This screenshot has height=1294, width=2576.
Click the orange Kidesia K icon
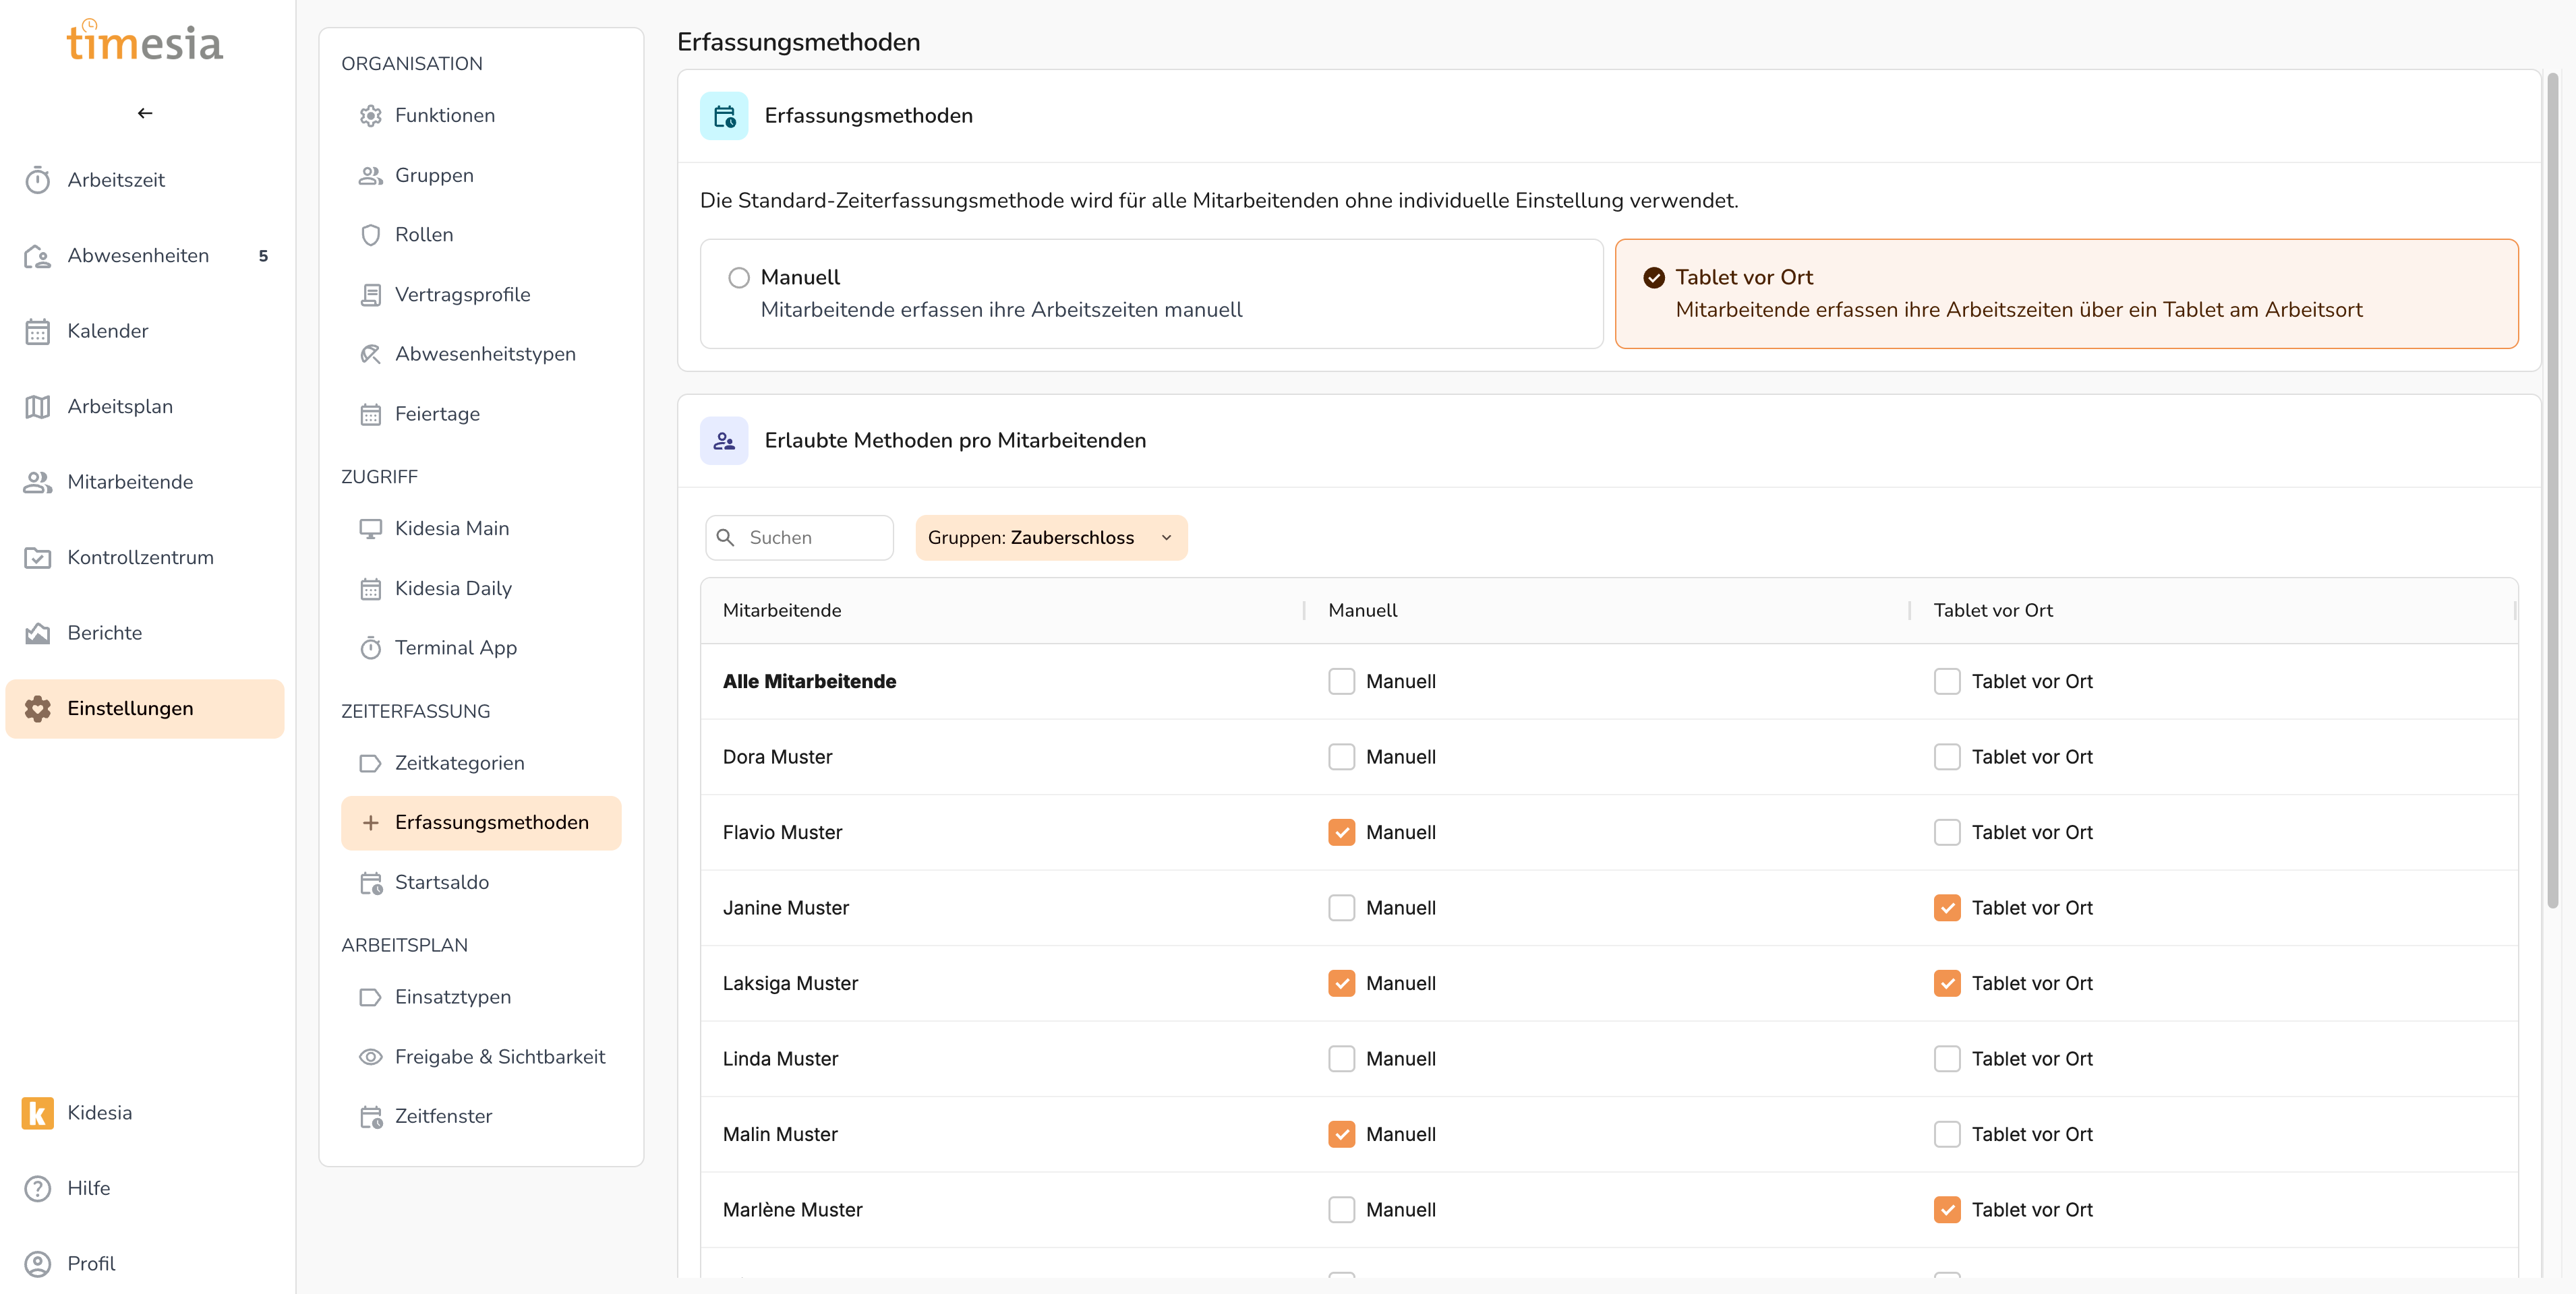pos(37,1112)
